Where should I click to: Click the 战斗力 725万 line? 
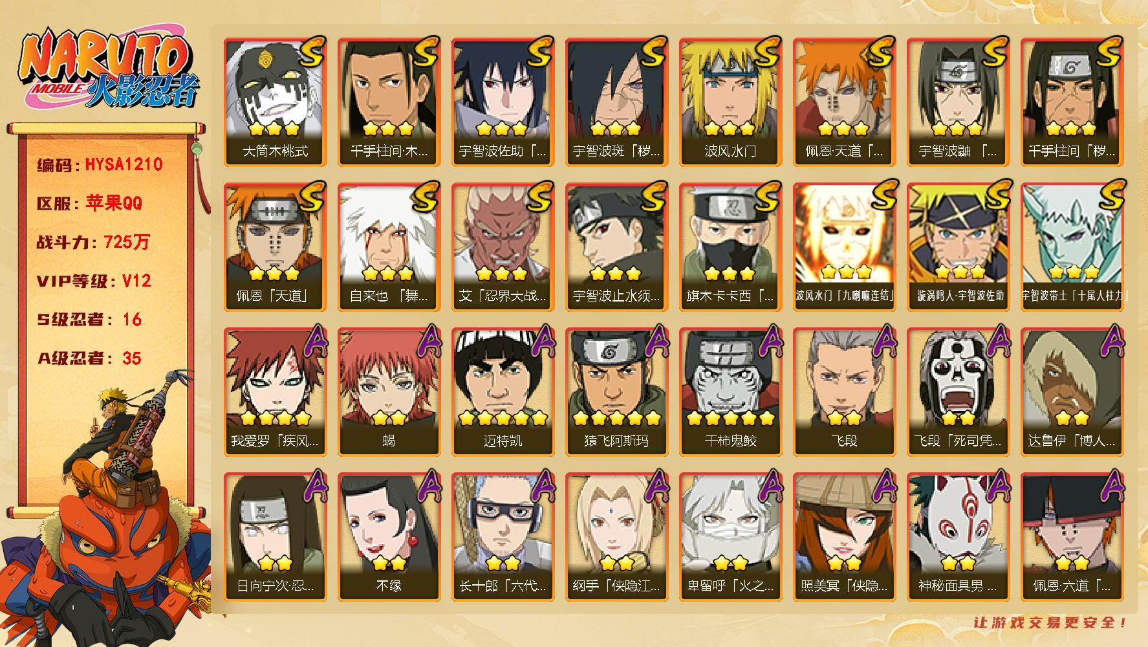93,242
